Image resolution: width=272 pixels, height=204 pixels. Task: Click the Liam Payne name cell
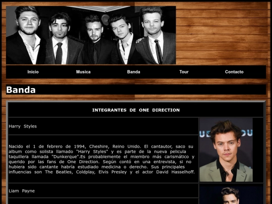[x=103, y=191]
